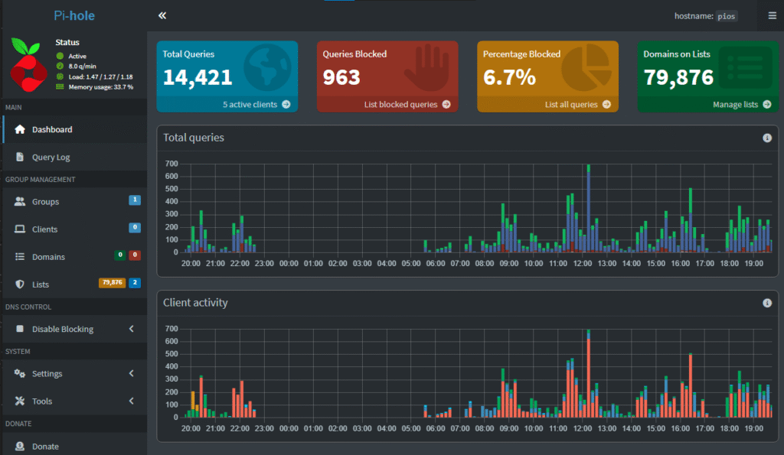Viewport: 784px width, 455px height.
Task: Click the Manage lists link
Action: 735,104
